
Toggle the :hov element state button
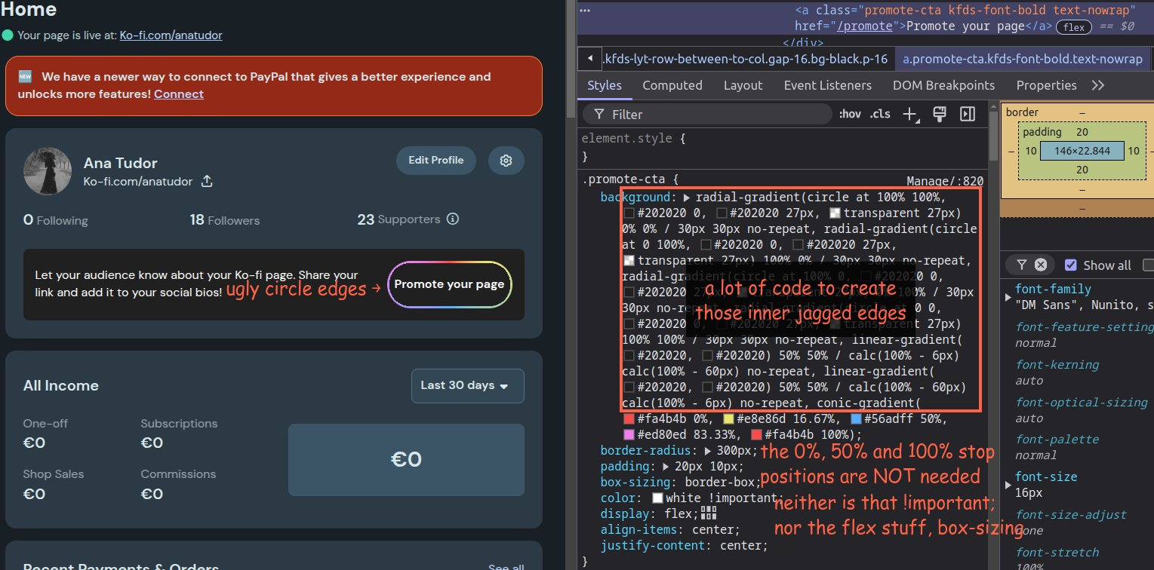[850, 115]
